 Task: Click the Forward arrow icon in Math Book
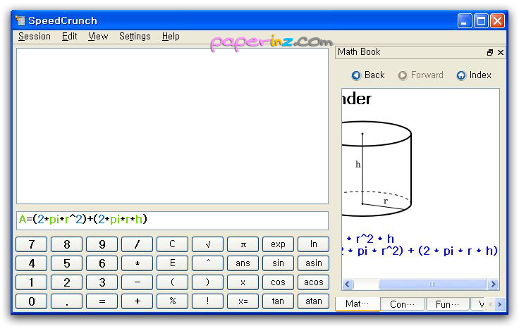[x=402, y=75]
